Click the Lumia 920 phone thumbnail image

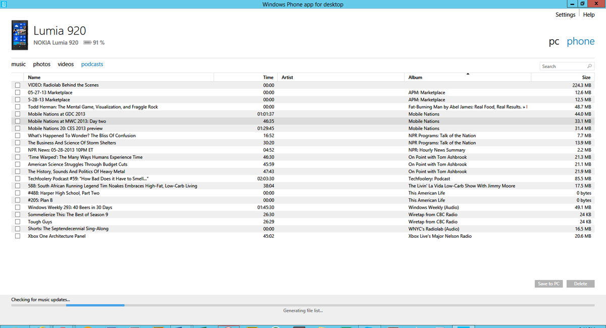pos(19,35)
